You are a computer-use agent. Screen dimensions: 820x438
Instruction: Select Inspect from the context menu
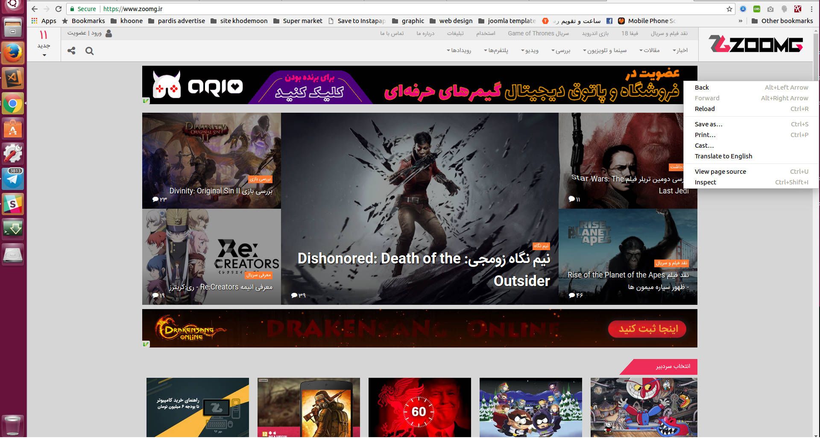pyautogui.click(x=751, y=182)
